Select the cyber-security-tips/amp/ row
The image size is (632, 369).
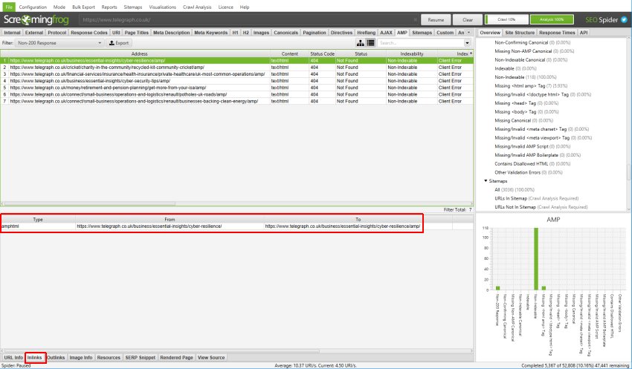click(236, 81)
